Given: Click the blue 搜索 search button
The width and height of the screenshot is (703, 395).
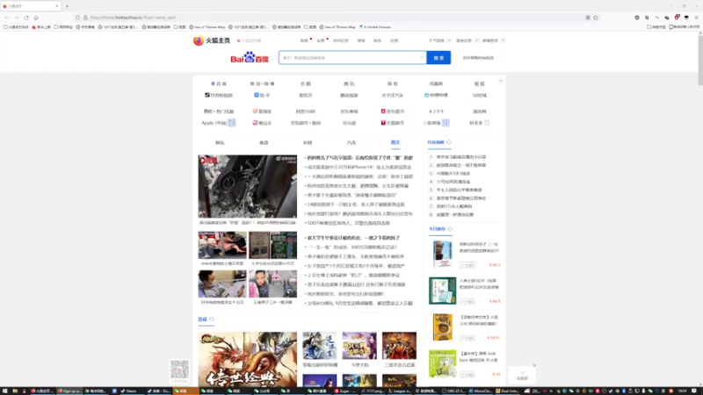Looking at the screenshot, I should click(438, 58).
